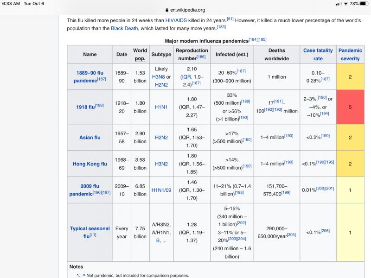
Task: Select the 'Every year' date cell
Action: [x=122, y=233]
